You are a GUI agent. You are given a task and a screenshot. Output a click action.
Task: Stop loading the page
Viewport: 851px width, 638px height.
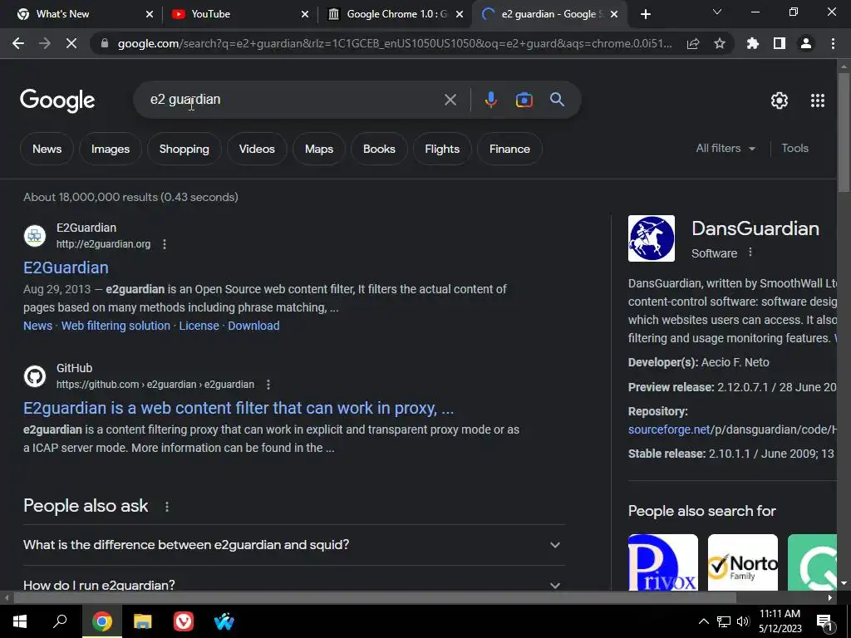coord(71,43)
